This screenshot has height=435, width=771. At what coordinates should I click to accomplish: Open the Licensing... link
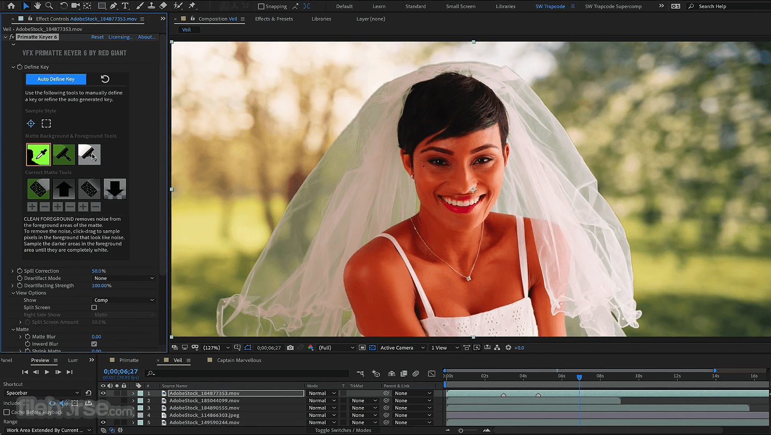(121, 37)
